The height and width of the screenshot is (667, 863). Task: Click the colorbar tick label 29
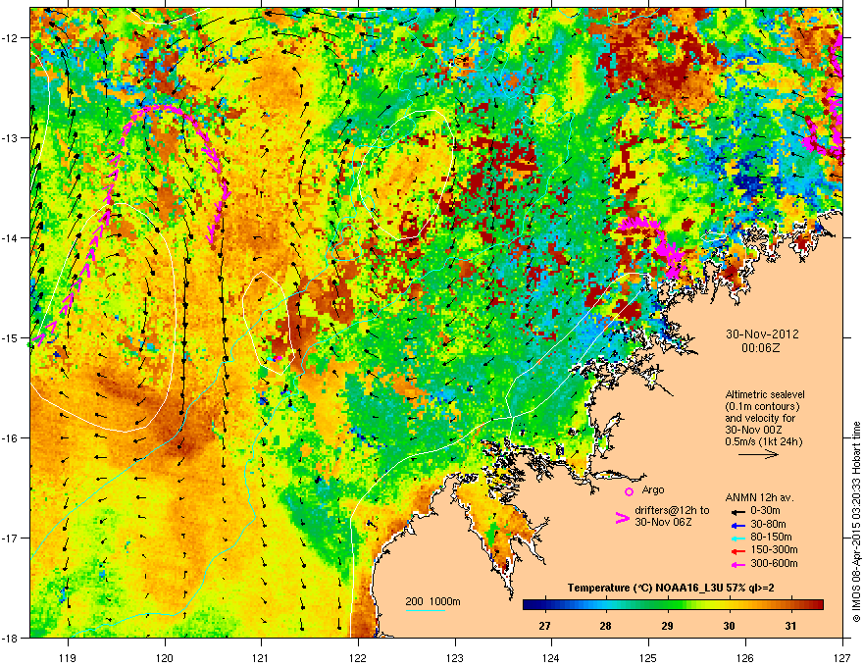pos(667,626)
